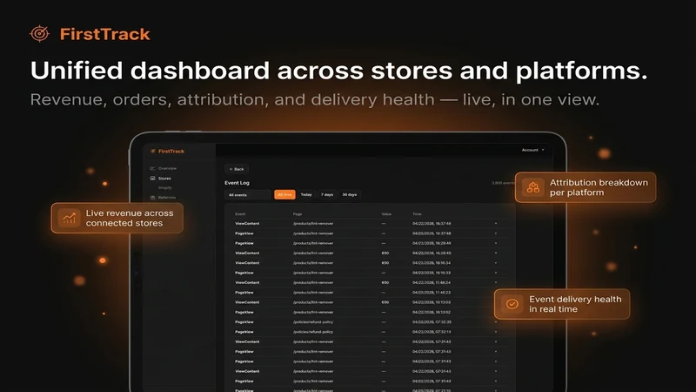Click the Time column header

coord(417,214)
